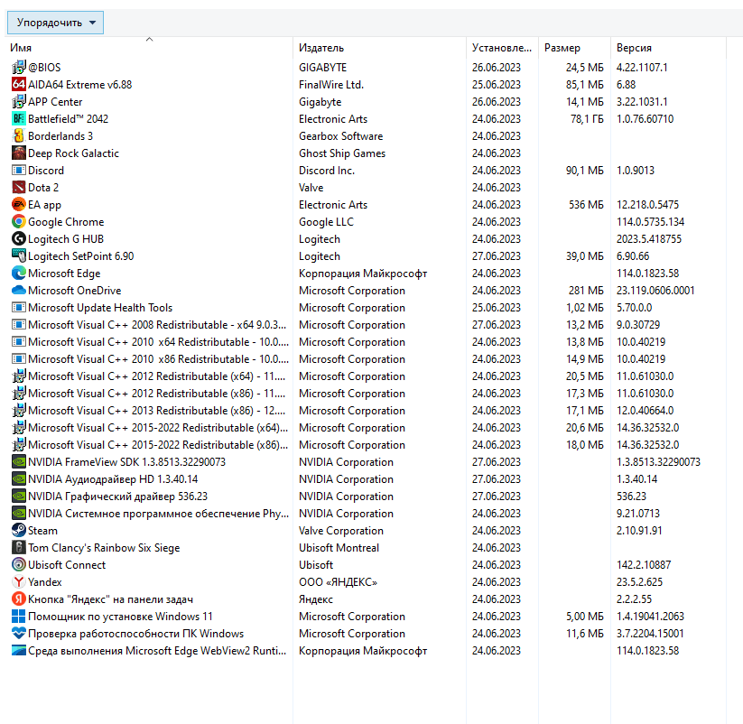
Task: Select the Ubisoft Connect icon
Action: coord(18,565)
